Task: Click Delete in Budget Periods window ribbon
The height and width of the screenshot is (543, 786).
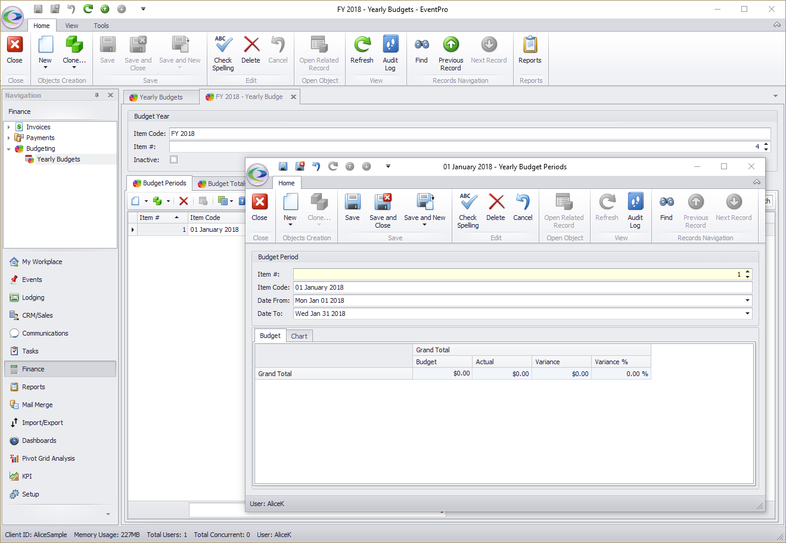Action: point(496,207)
